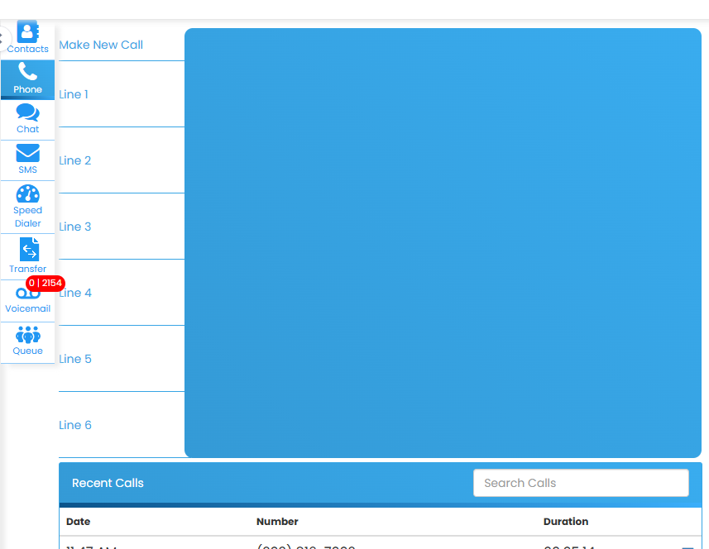Image resolution: width=709 pixels, height=549 pixels.
Task: Select Line 3
Action: tap(75, 227)
